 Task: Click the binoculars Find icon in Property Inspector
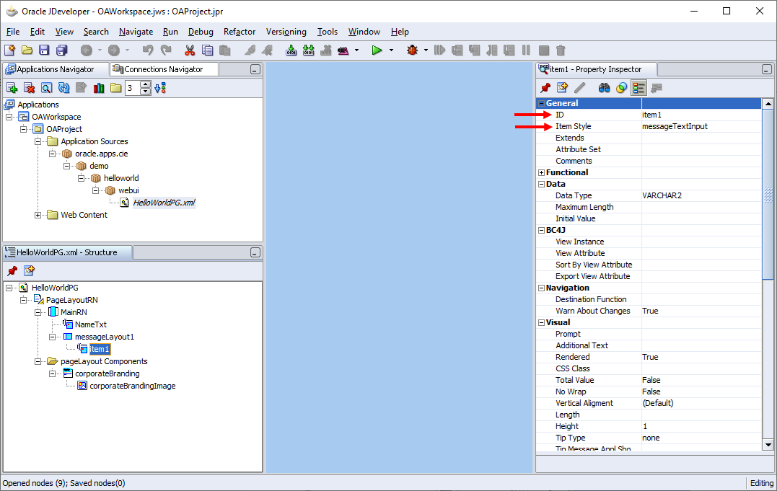point(604,88)
